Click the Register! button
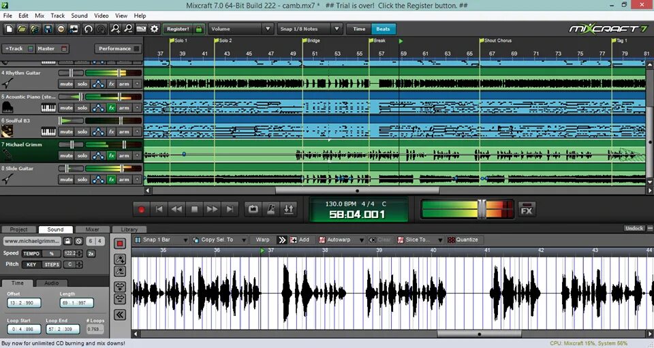The height and width of the screenshot is (348, 654). point(178,29)
